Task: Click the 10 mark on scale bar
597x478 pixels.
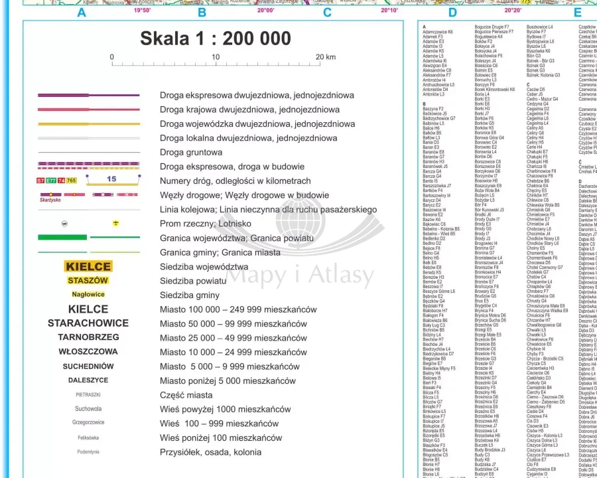Action: (x=216, y=57)
